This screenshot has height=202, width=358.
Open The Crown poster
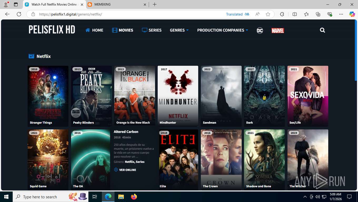[221, 160]
